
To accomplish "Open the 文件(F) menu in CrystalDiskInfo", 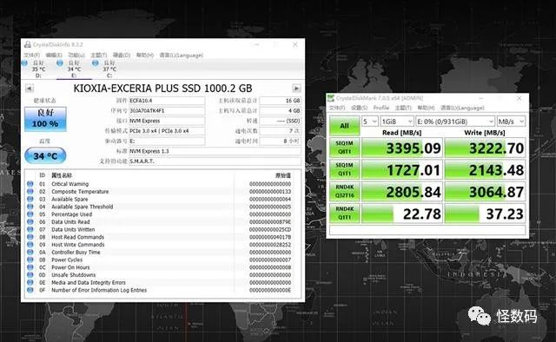I will 32,56.
